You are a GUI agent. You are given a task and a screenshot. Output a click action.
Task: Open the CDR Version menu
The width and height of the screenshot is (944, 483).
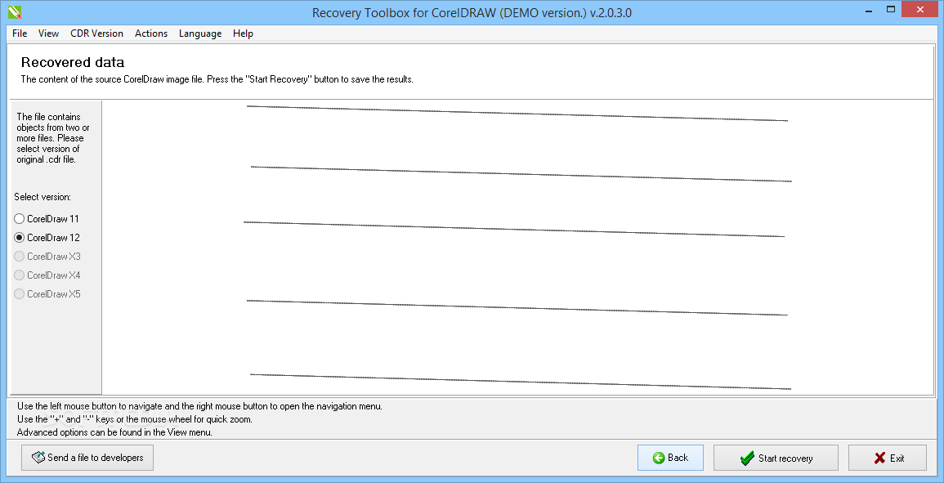click(97, 34)
